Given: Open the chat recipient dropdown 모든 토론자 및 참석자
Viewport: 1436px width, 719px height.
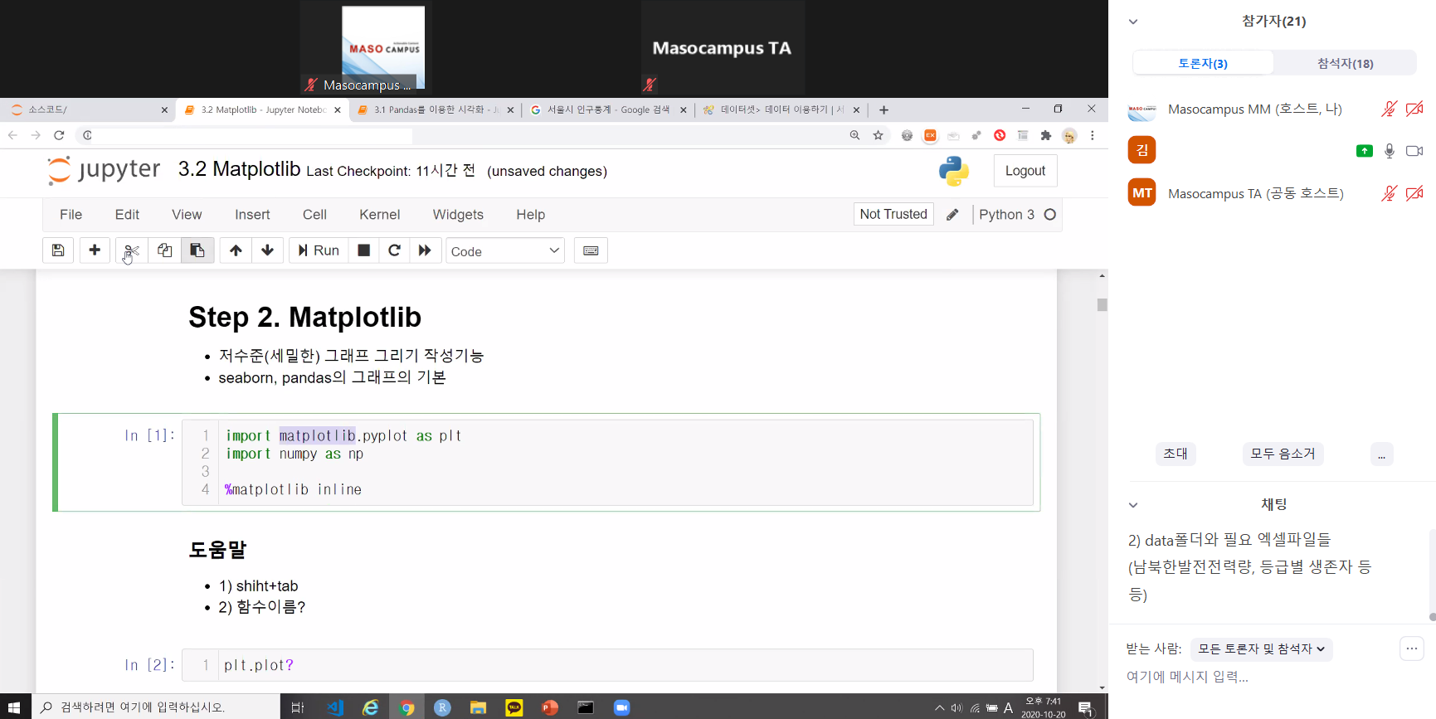Looking at the screenshot, I should pos(1260,649).
